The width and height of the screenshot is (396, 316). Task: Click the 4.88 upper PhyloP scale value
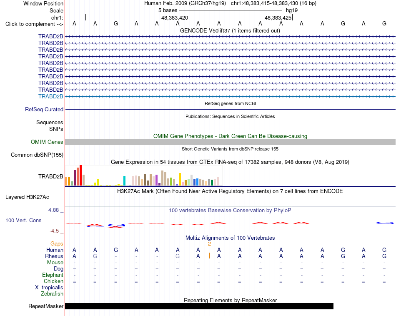(x=53, y=210)
